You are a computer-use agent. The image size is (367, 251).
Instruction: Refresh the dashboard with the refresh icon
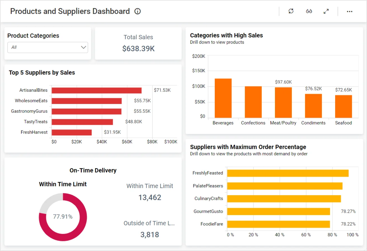[x=291, y=11]
